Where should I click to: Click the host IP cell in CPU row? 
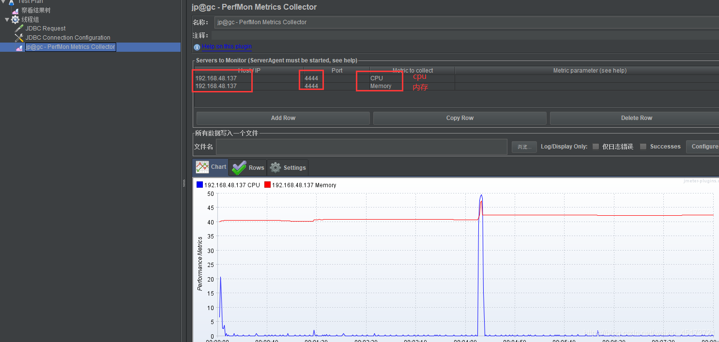click(249, 78)
